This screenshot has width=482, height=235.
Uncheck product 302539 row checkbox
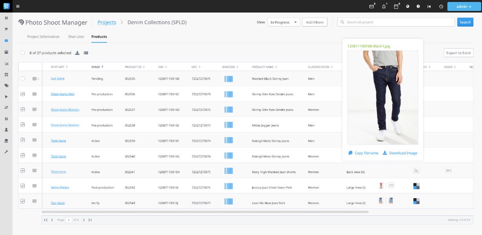pyautogui.click(x=22, y=140)
